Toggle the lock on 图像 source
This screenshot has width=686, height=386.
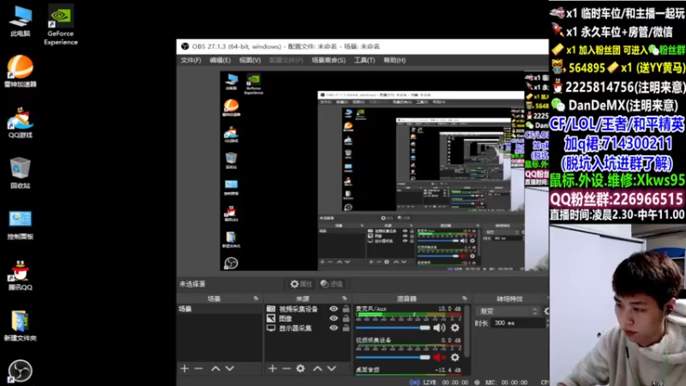[x=346, y=318]
